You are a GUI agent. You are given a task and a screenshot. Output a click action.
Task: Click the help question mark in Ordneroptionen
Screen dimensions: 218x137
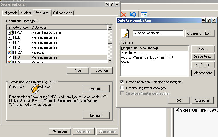point(112,4)
